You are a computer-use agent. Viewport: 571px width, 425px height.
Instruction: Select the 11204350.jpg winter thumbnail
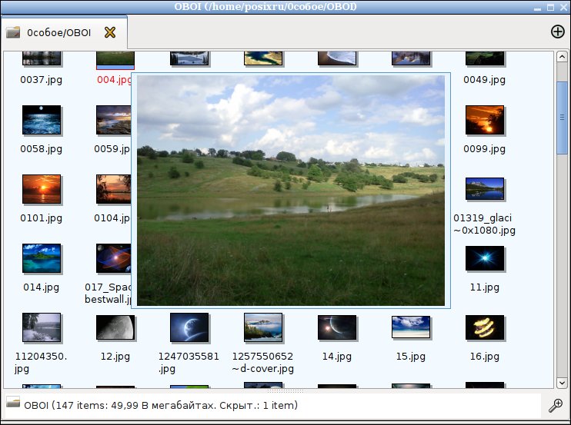[42, 327]
